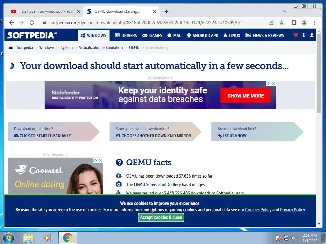Open the Mac category
Screen dimensions: 326x244
coord(174,36)
